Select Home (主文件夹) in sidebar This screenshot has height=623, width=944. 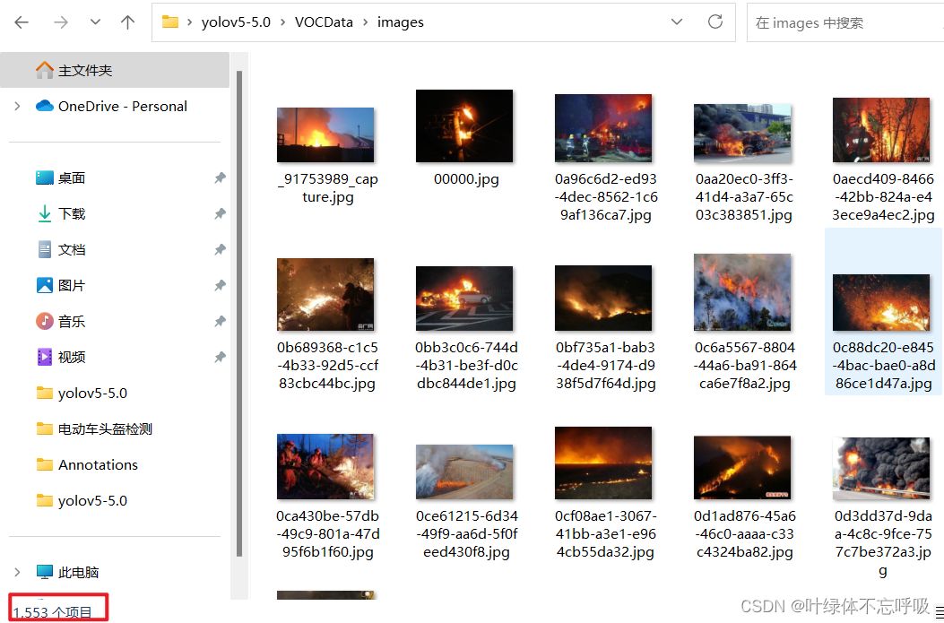click(x=115, y=71)
